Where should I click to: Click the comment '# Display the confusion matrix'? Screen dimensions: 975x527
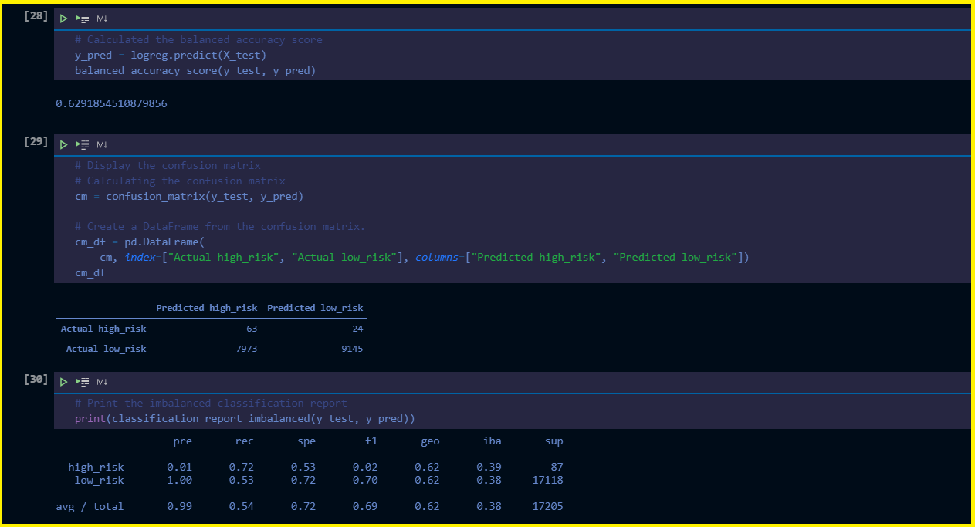[168, 165]
